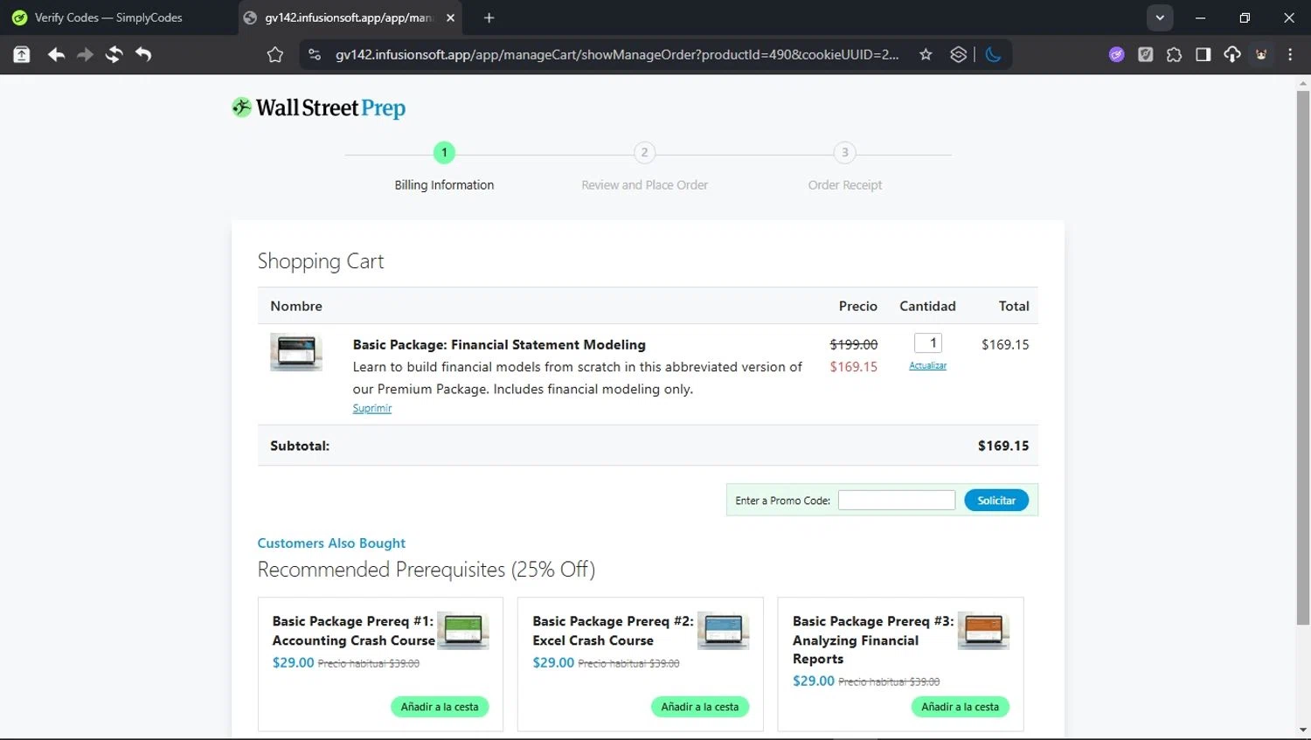
Task: Bookmark this page with the star icon
Action: tap(926, 55)
